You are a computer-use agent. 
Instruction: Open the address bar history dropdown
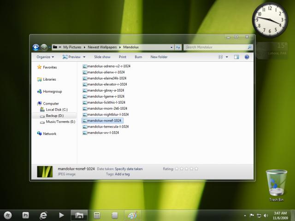point(171,47)
